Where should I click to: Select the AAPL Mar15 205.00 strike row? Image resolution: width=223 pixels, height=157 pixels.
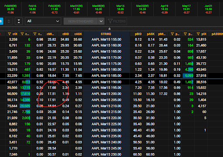pyautogui.click(x=106, y=100)
